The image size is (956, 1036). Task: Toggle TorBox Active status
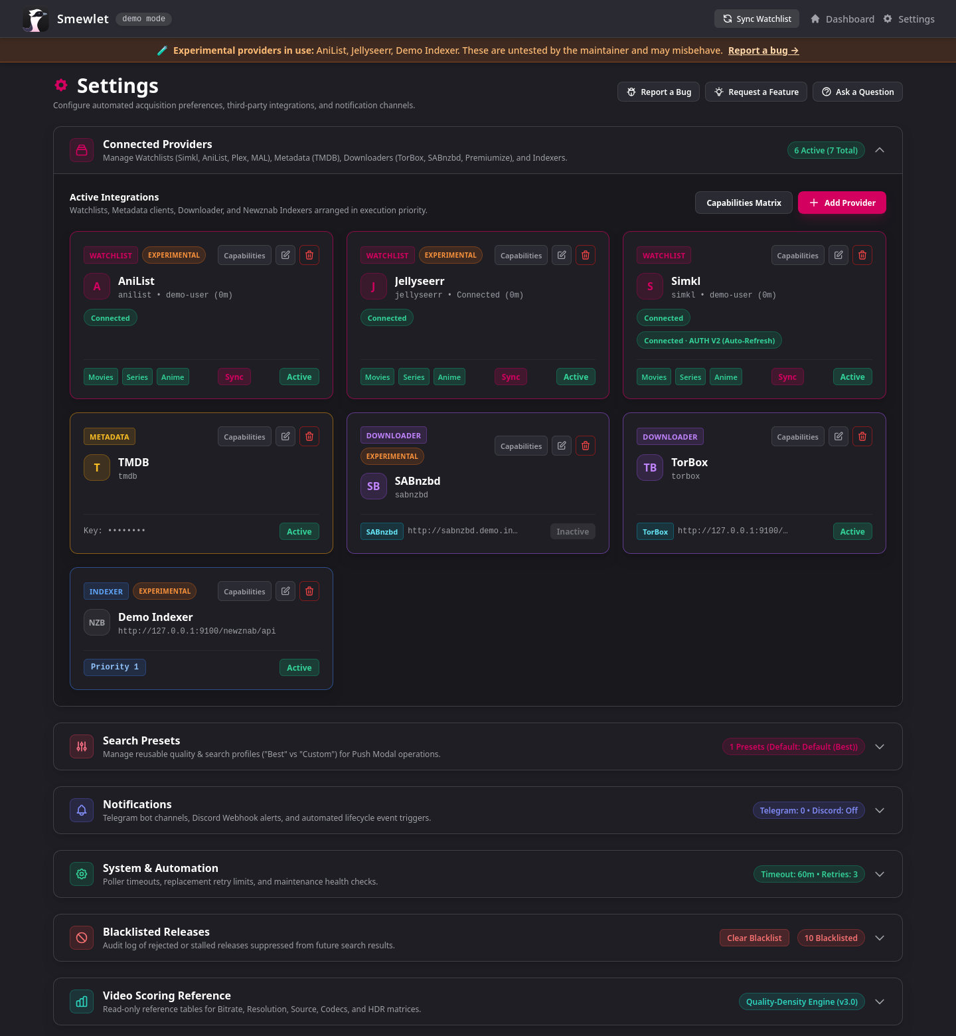tap(852, 531)
